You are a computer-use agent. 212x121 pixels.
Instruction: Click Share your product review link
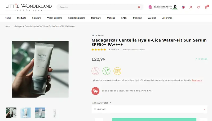pyautogui.click(x=134, y=50)
